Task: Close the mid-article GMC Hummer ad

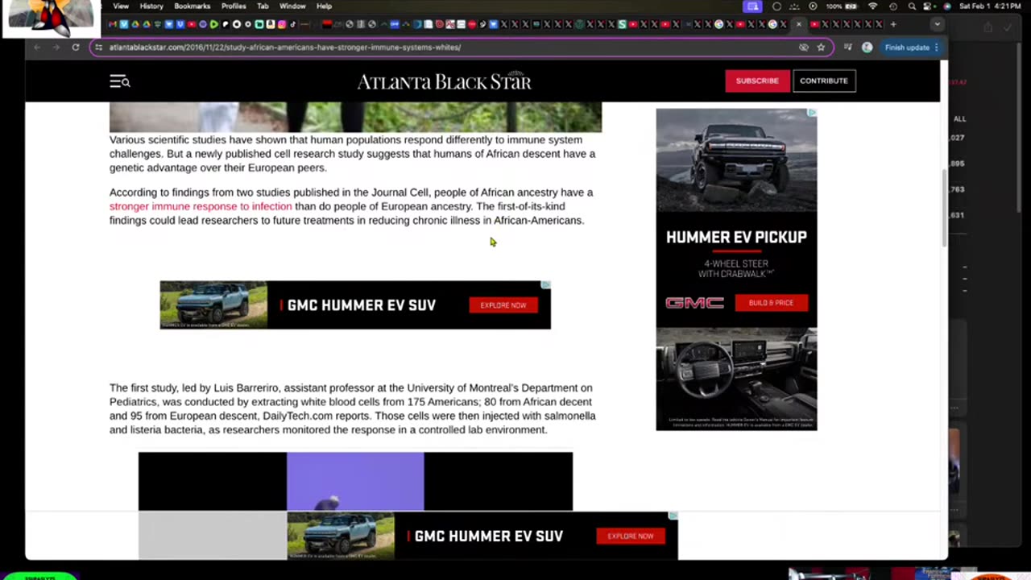Action: click(545, 285)
